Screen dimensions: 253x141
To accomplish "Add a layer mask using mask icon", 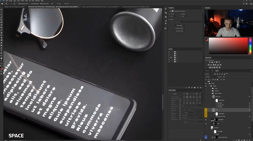I will click(239, 140).
